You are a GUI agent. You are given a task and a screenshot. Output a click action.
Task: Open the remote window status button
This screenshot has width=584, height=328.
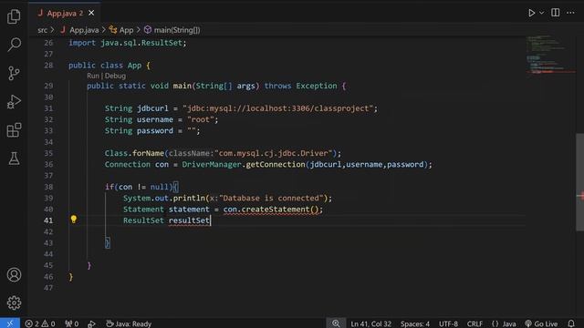coord(10,323)
